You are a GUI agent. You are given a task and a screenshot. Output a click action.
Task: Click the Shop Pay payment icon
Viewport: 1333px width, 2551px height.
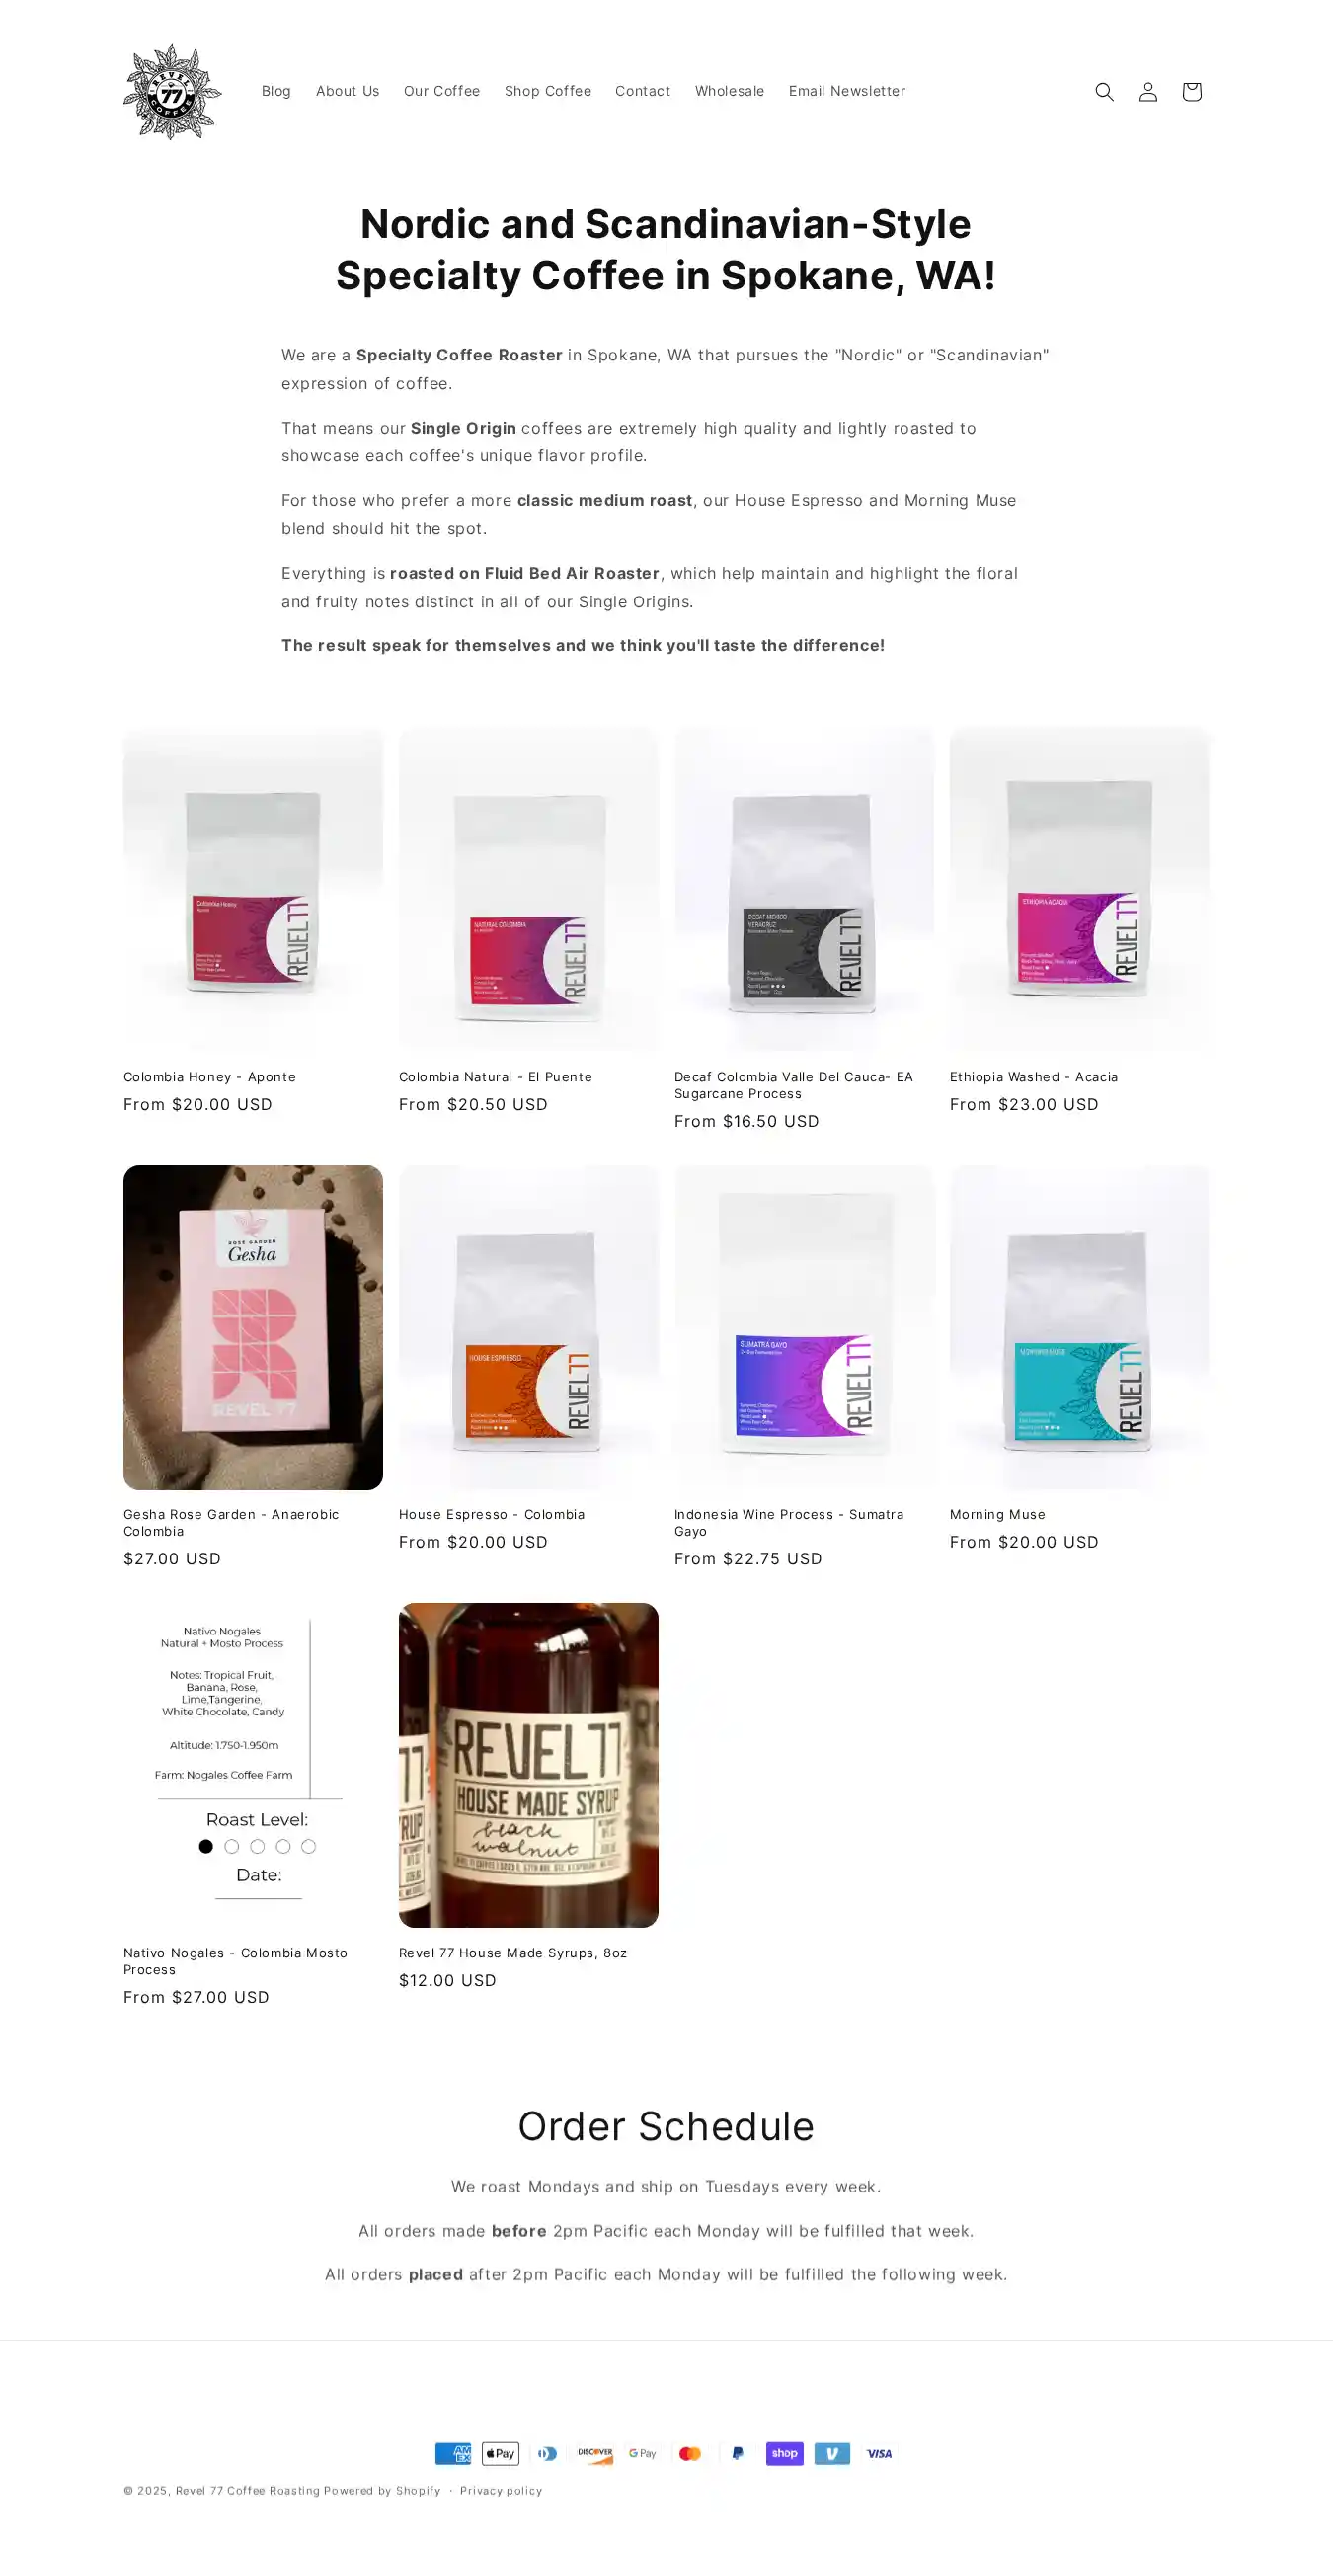click(784, 2453)
